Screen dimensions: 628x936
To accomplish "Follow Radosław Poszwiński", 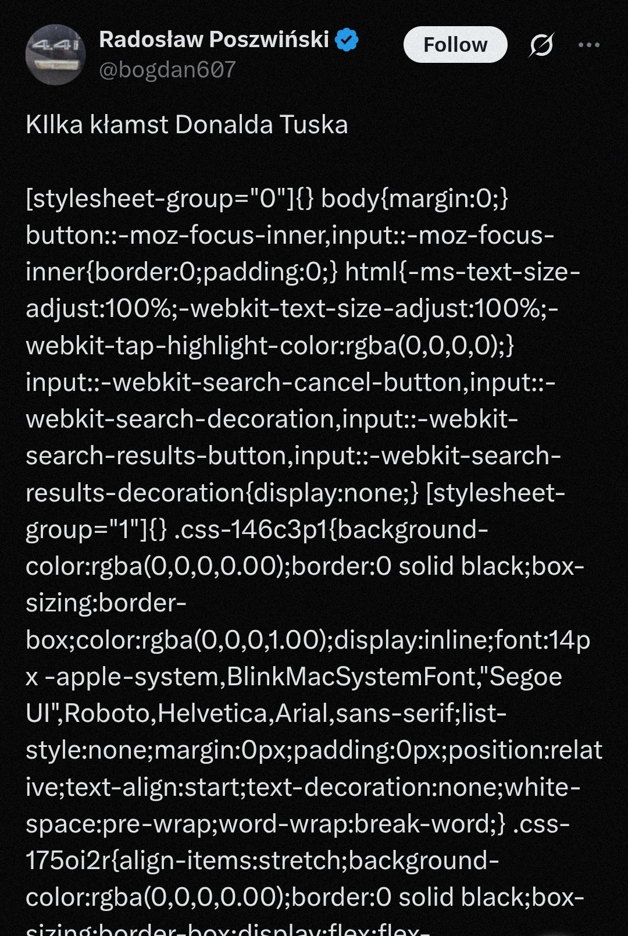I will 455,45.
